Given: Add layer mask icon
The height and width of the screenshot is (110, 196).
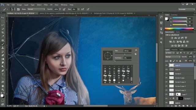Looking at the screenshot, I should pos(176,106).
